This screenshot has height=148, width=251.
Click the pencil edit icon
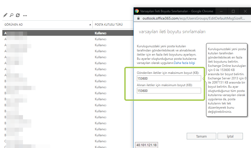[x=5, y=15]
